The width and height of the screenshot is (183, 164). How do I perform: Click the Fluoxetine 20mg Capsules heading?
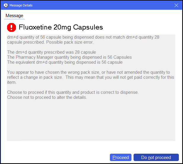click(61, 27)
